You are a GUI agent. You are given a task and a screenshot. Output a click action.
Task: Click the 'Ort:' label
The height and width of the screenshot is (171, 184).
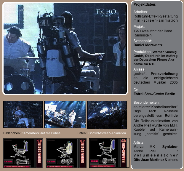[136, 90]
